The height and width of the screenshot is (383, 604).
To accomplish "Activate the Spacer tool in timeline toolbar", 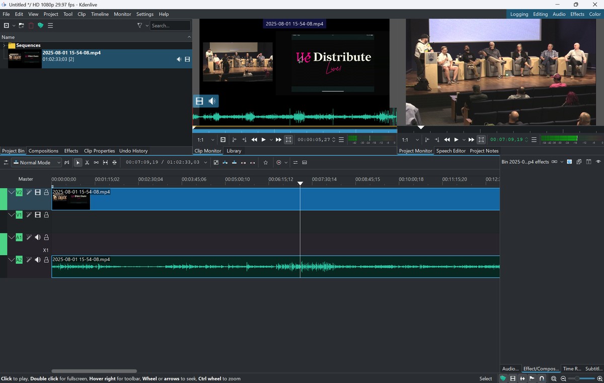I will 96,163.
